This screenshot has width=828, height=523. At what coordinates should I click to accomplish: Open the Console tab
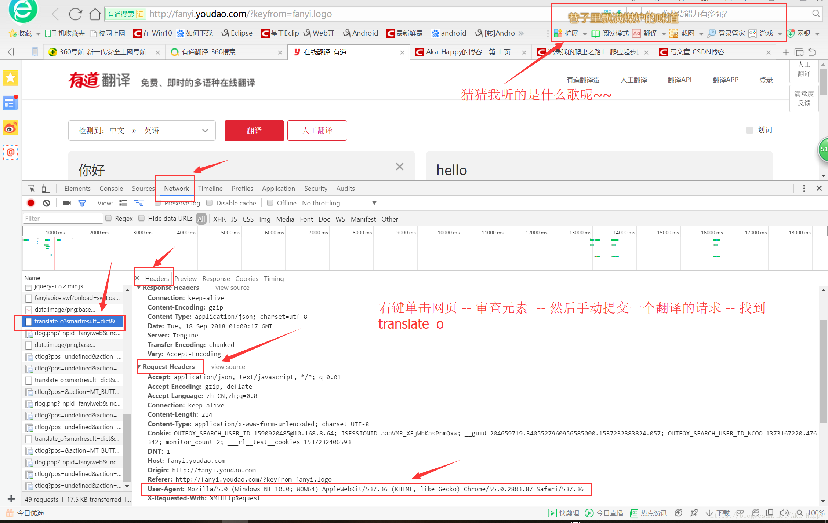111,188
